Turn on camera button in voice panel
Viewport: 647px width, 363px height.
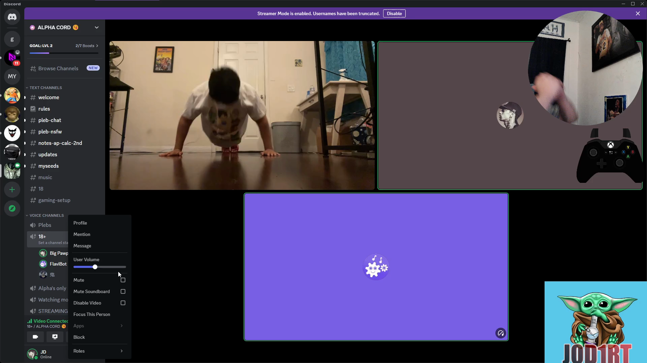(x=35, y=337)
